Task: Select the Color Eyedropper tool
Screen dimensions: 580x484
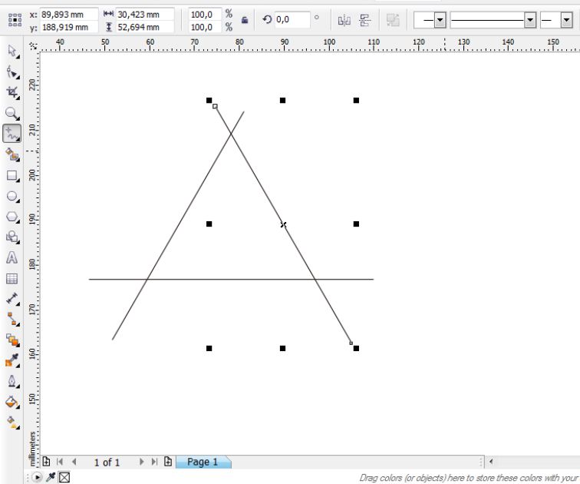Action: [12, 360]
